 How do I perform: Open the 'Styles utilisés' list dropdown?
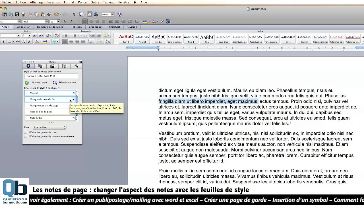[x=49, y=127]
